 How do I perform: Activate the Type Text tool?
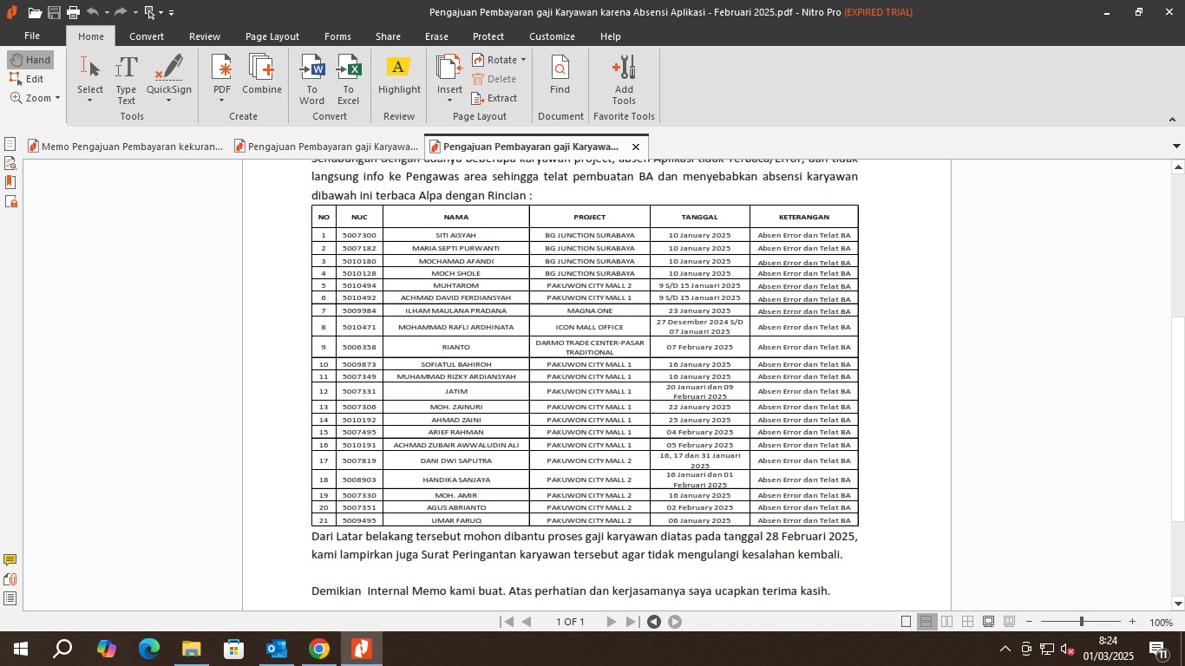(x=127, y=78)
